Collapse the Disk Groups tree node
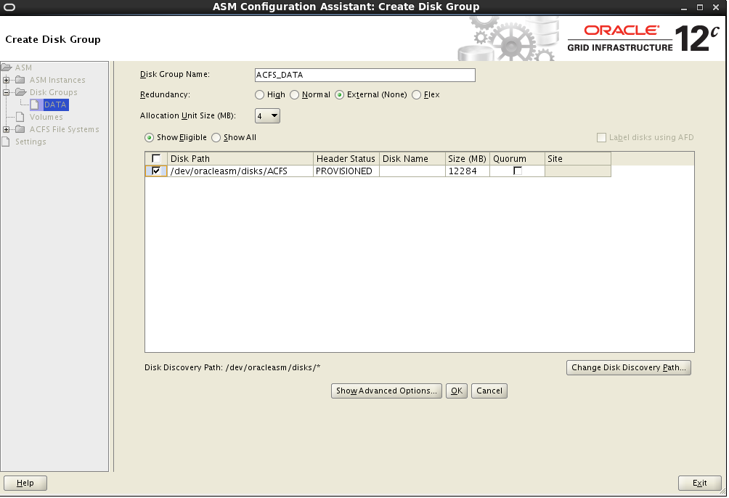Screen dimensions: 729x498 point(6,92)
